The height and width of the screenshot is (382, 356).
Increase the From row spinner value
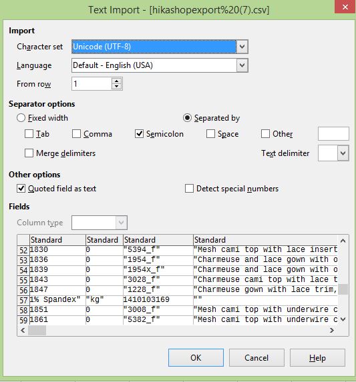click(x=117, y=81)
